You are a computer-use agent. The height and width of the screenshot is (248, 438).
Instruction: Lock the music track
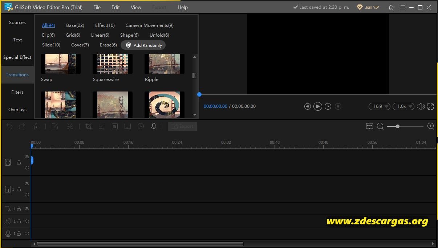point(19,221)
